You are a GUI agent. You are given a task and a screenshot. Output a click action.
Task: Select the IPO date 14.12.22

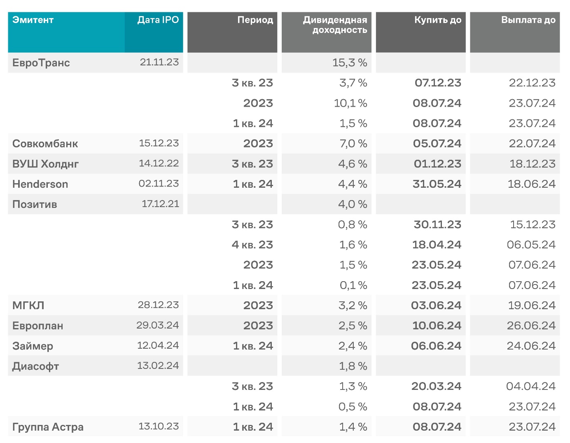click(x=159, y=163)
